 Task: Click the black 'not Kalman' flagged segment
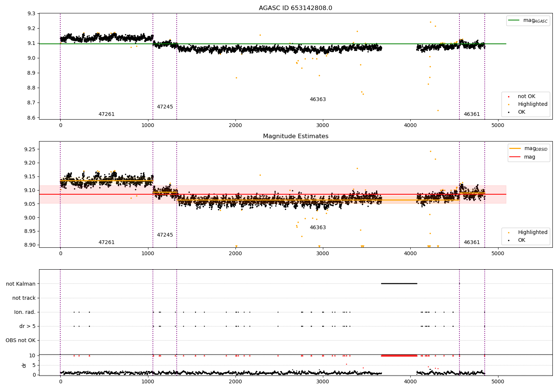click(399, 284)
